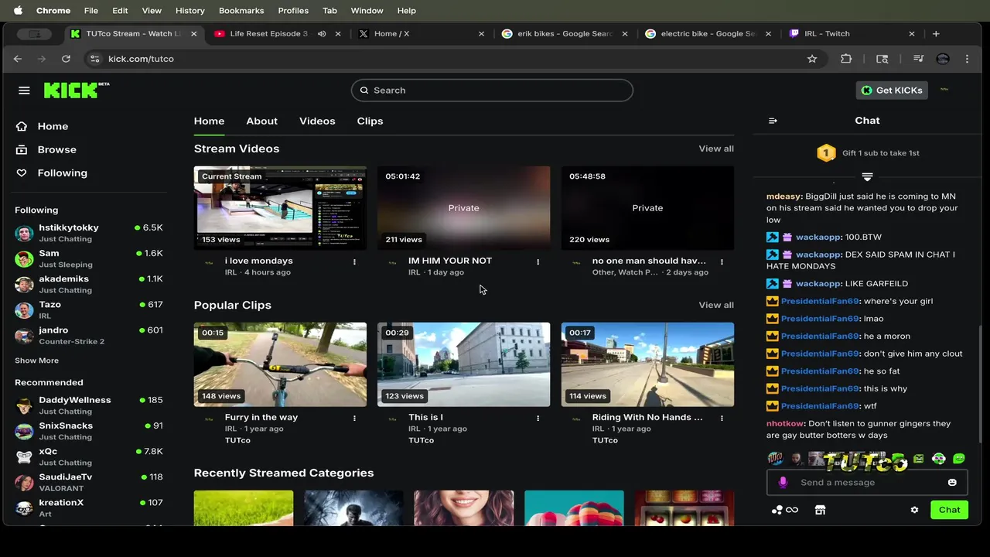Open the private 05:01:42 video thumbnail
The width and height of the screenshot is (990, 557).
[464, 208]
